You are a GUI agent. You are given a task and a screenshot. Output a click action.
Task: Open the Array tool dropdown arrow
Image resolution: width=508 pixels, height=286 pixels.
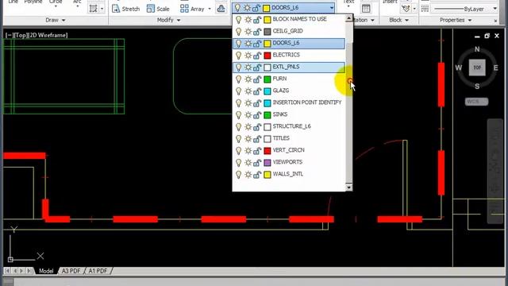[210, 9]
